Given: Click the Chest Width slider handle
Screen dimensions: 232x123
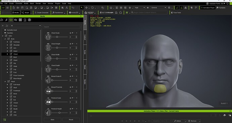Looking at the screenshot, I should pos(57,59).
